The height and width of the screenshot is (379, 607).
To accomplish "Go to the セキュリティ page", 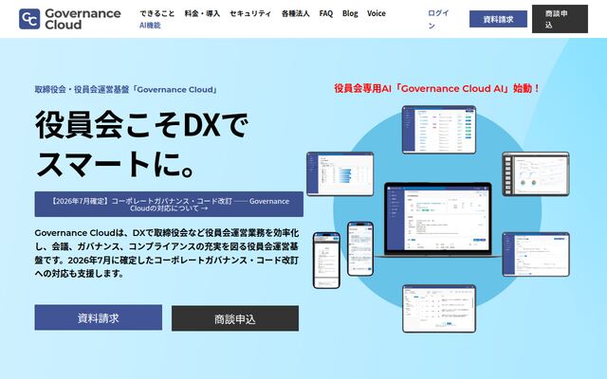I will (250, 13).
